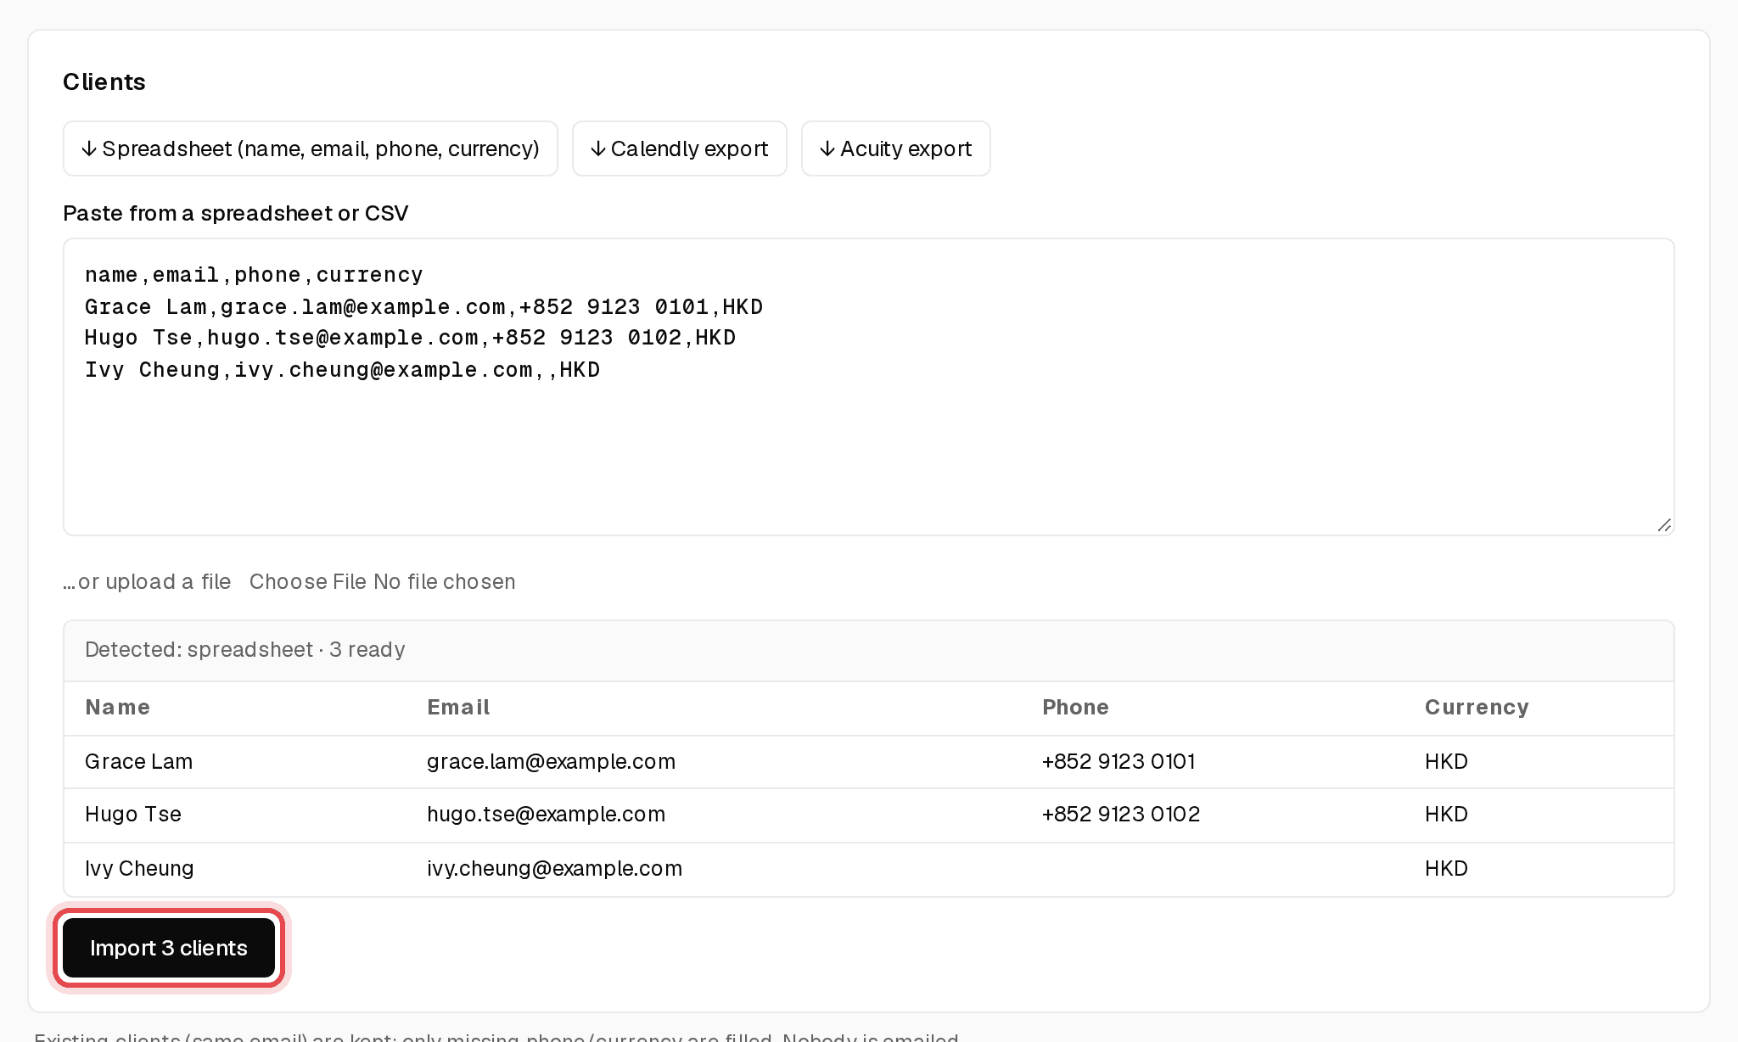Click phone +852 9123 0101 cell
Viewport: 1738px width, 1042px height.
click(x=1118, y=762)
